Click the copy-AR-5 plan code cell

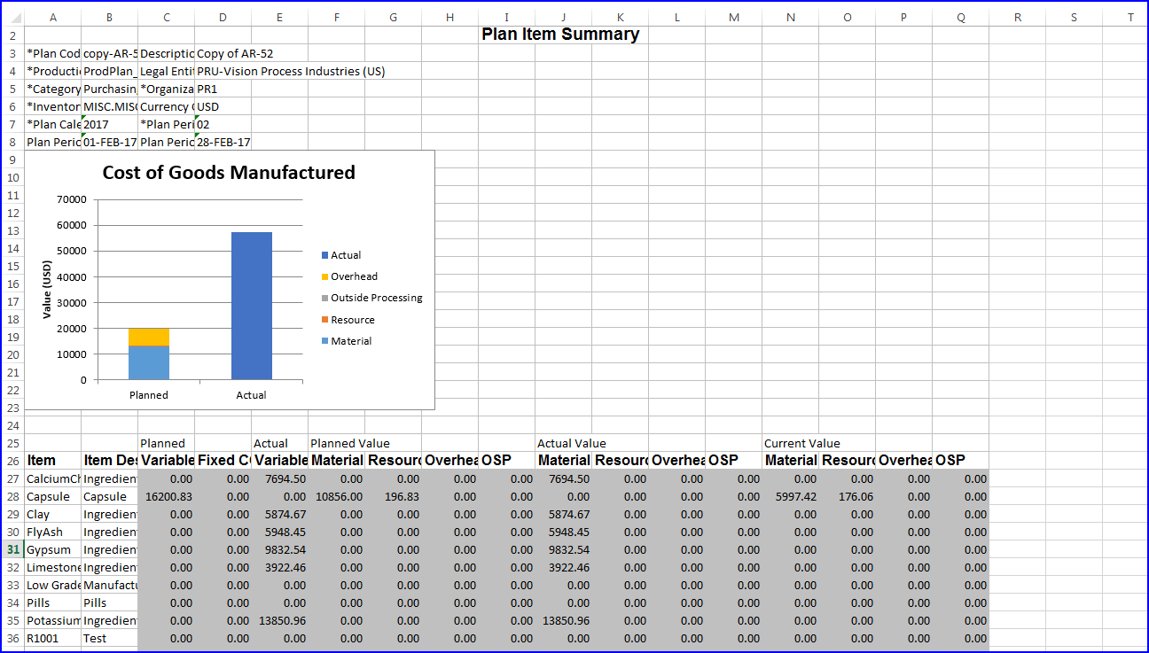109,53
